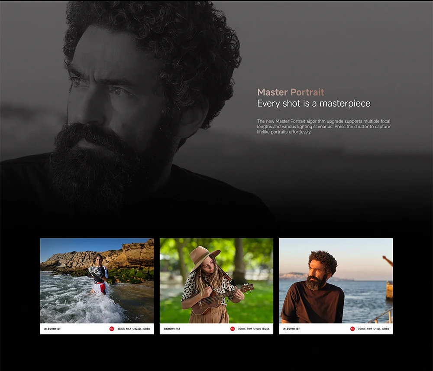Click the 75mm f/1.9 1/110s ISO50 caption
This screenshot has width=433, height=371.
pyautogui.click(x=373, y=329)
